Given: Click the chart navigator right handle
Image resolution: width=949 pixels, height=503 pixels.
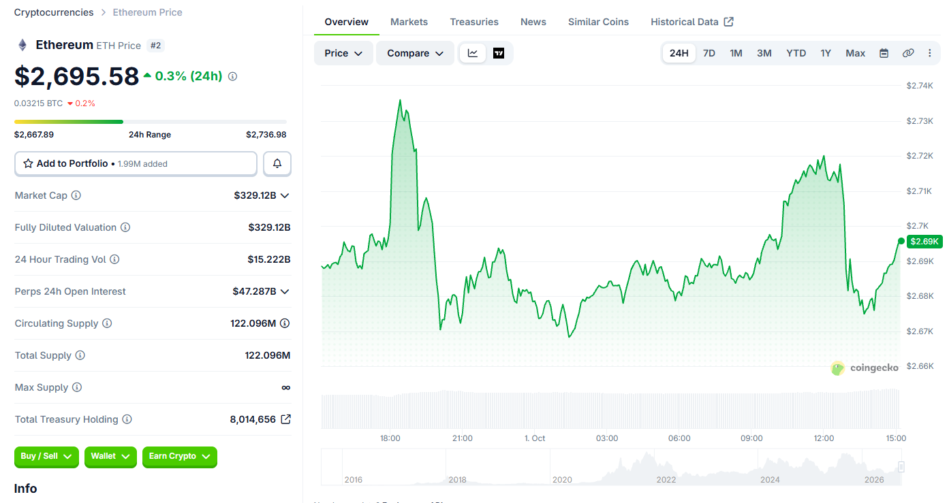Looking at the screenshot, I should 901,467.
